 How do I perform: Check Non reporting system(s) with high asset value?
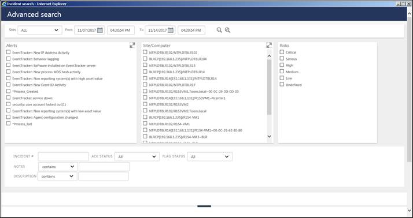9,78
